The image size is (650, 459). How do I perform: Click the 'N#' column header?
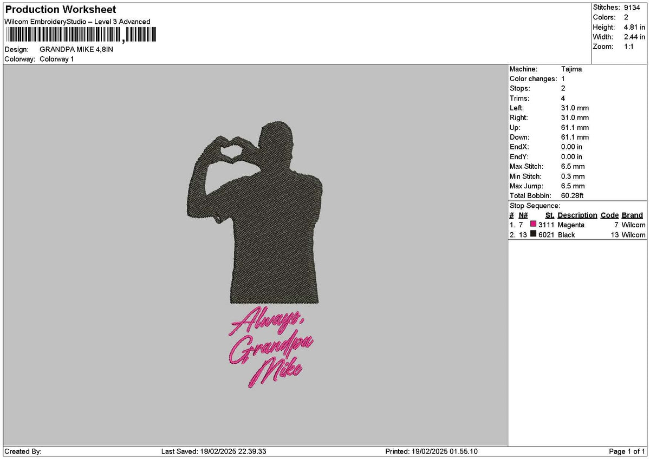point(523,215)
